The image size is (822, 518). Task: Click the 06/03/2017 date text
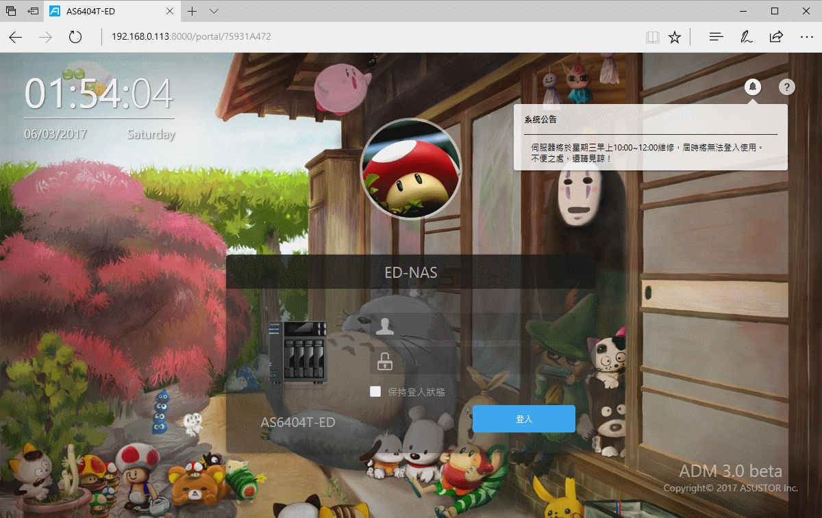click(55, 134)
